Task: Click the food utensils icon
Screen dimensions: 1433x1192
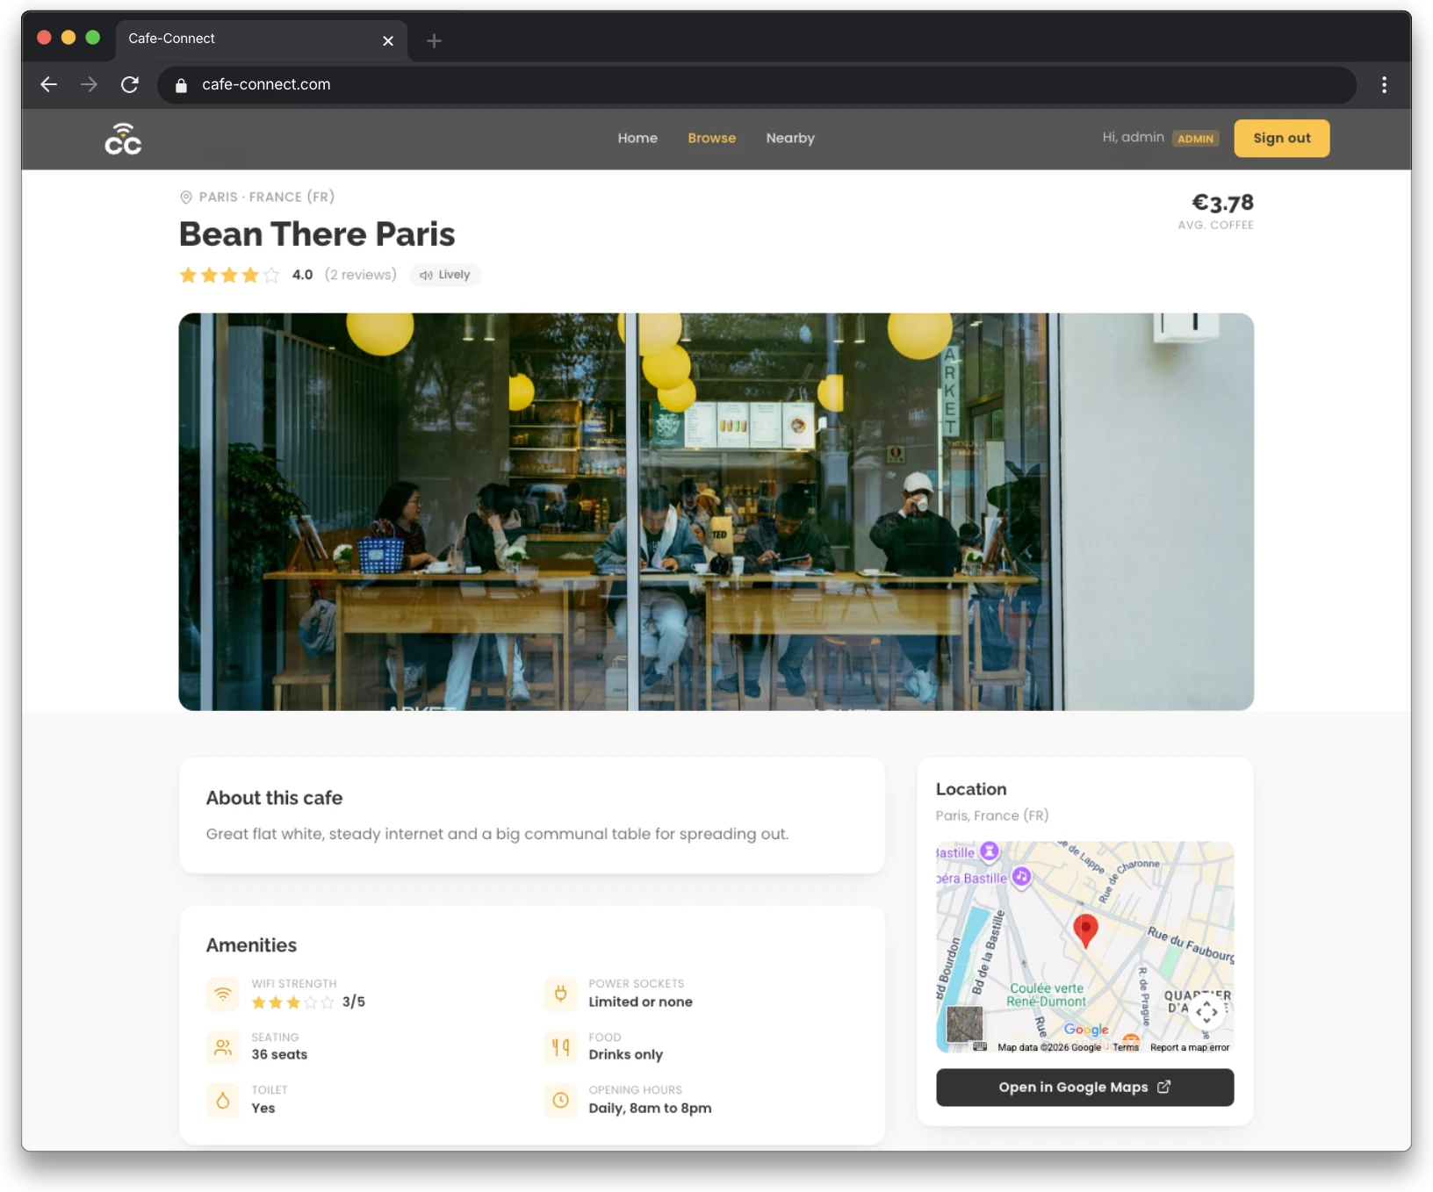Action: (x=560, y=1047)
